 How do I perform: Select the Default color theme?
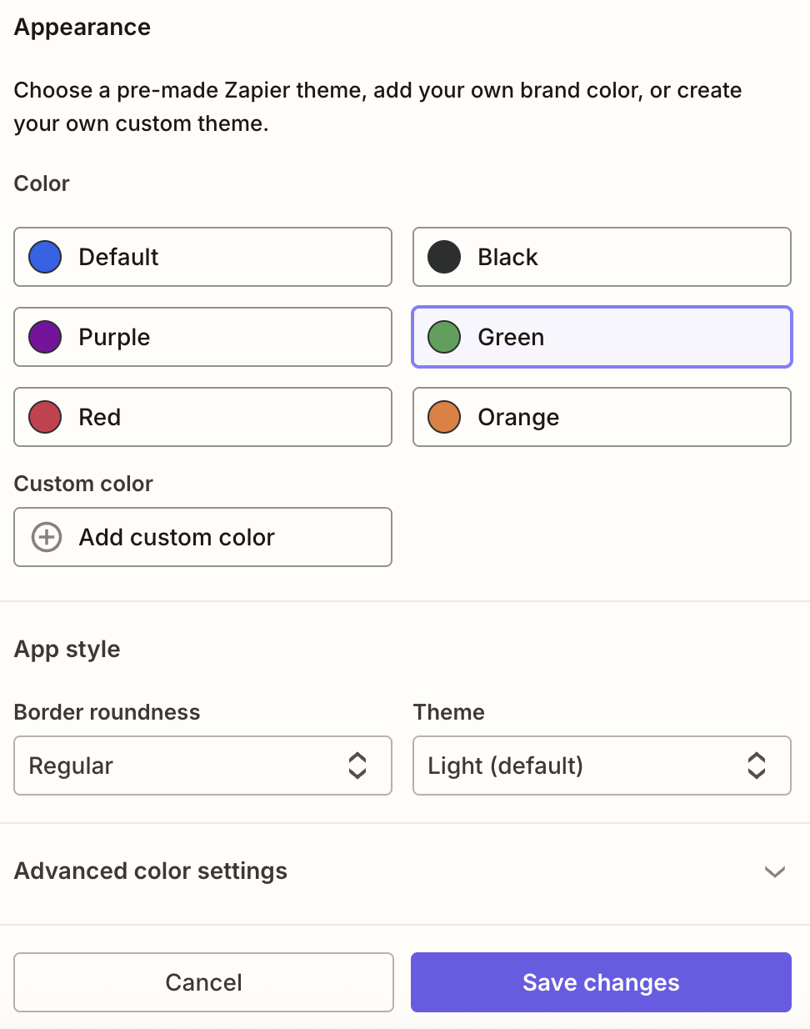click(202, 257)
